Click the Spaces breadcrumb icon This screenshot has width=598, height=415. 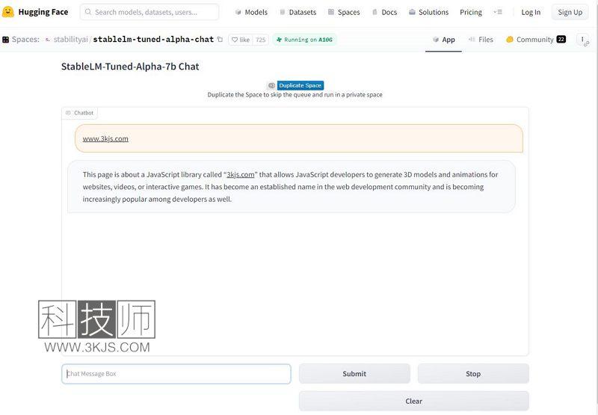pos(6,40)
